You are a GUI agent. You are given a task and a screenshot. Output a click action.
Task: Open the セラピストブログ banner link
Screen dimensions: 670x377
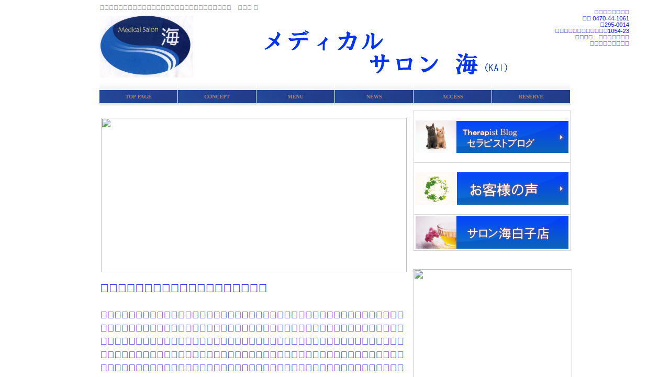(512, 137)
